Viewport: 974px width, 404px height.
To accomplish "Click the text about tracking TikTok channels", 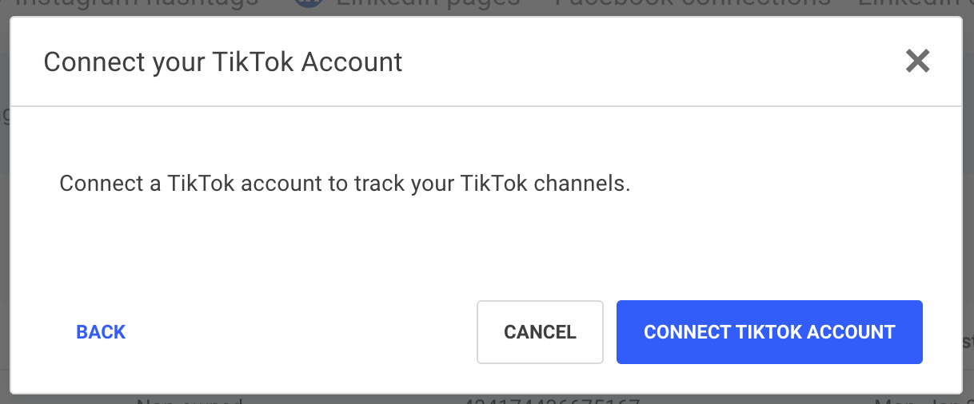I will click(345, 184).
